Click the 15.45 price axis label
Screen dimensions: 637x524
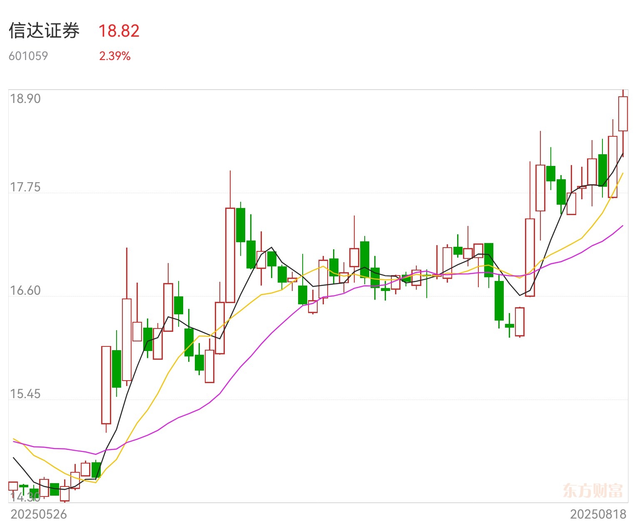point(25,394)
